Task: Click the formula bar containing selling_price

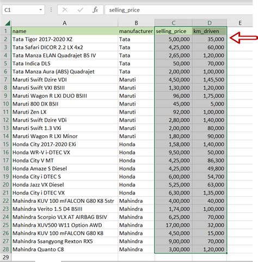Action: 179,10
